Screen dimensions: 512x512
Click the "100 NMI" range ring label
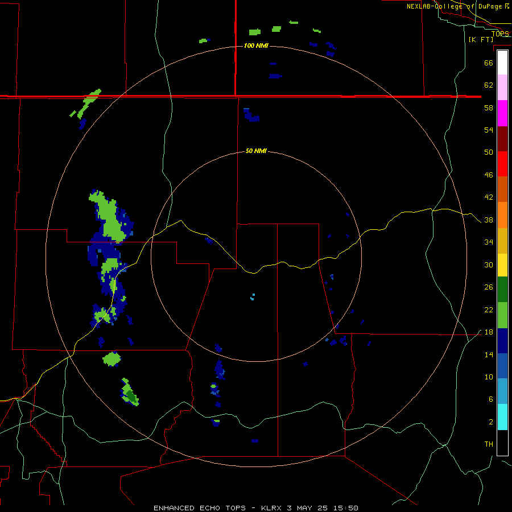pyautogui.click(x=256, y=46)
